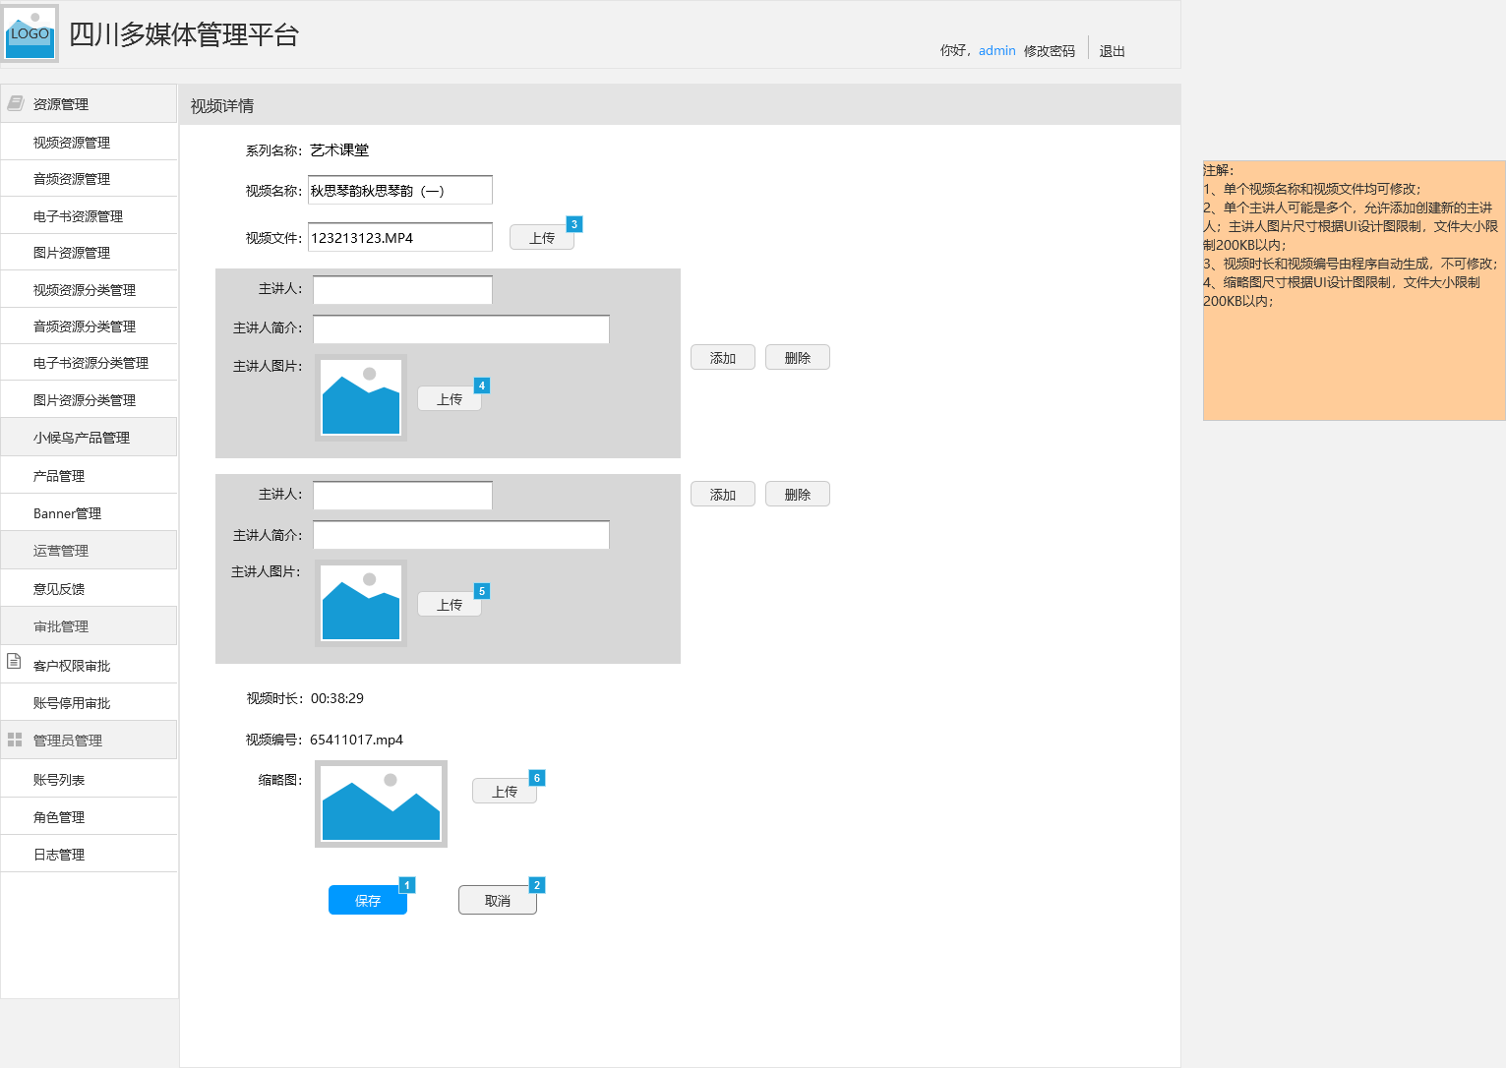Click 添加 beside second speaker block

[723, 494]
